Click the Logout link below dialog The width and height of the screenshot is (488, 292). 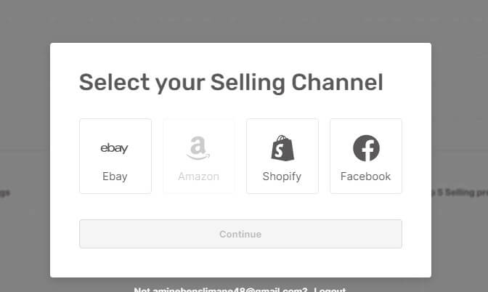(x=330, y=290)
